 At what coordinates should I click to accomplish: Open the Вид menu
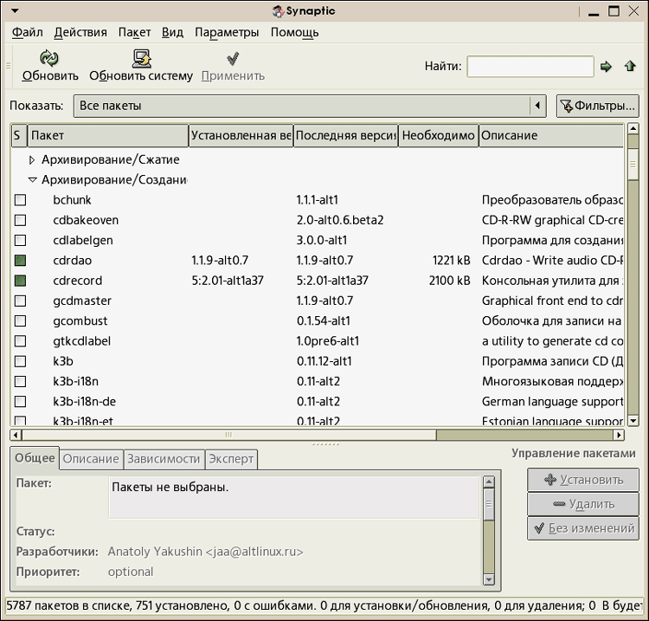click(172, 32)
